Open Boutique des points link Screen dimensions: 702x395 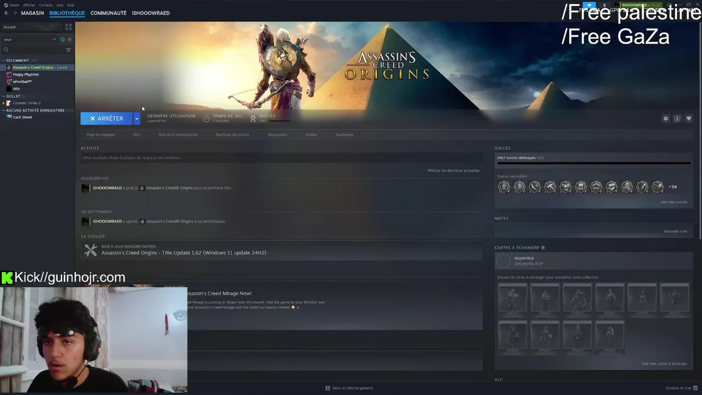(233, 134)
